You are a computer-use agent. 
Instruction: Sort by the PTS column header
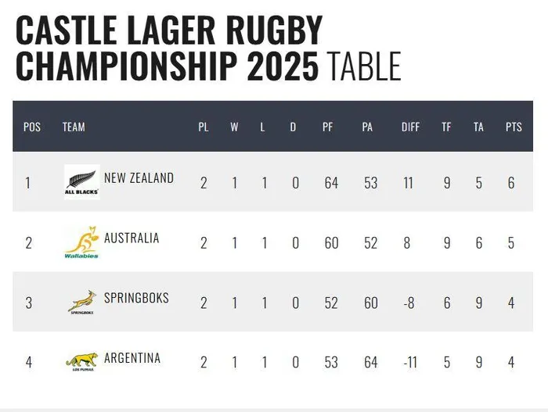pos(514,127)
